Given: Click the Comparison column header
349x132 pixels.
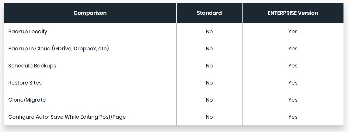Looking at the screenshot, I should 90,13.
